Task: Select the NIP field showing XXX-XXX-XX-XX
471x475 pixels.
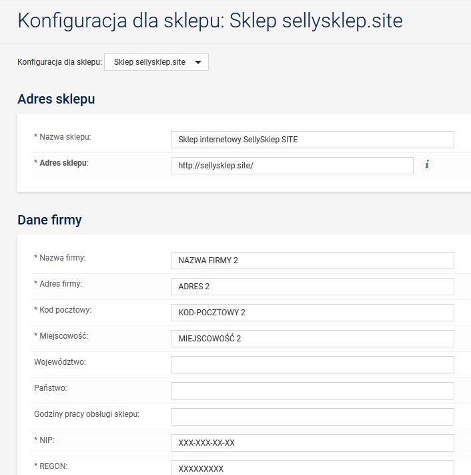Action: [x=312, y=443]
